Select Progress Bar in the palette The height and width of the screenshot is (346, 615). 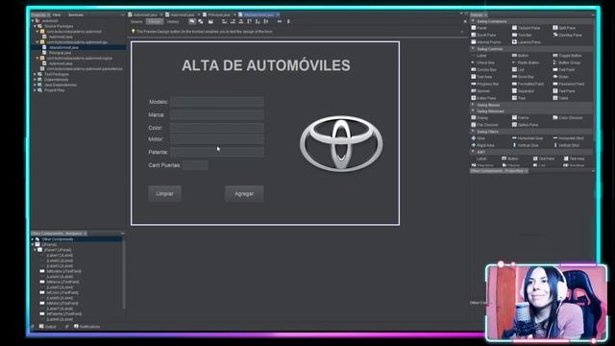pos(484,84)
